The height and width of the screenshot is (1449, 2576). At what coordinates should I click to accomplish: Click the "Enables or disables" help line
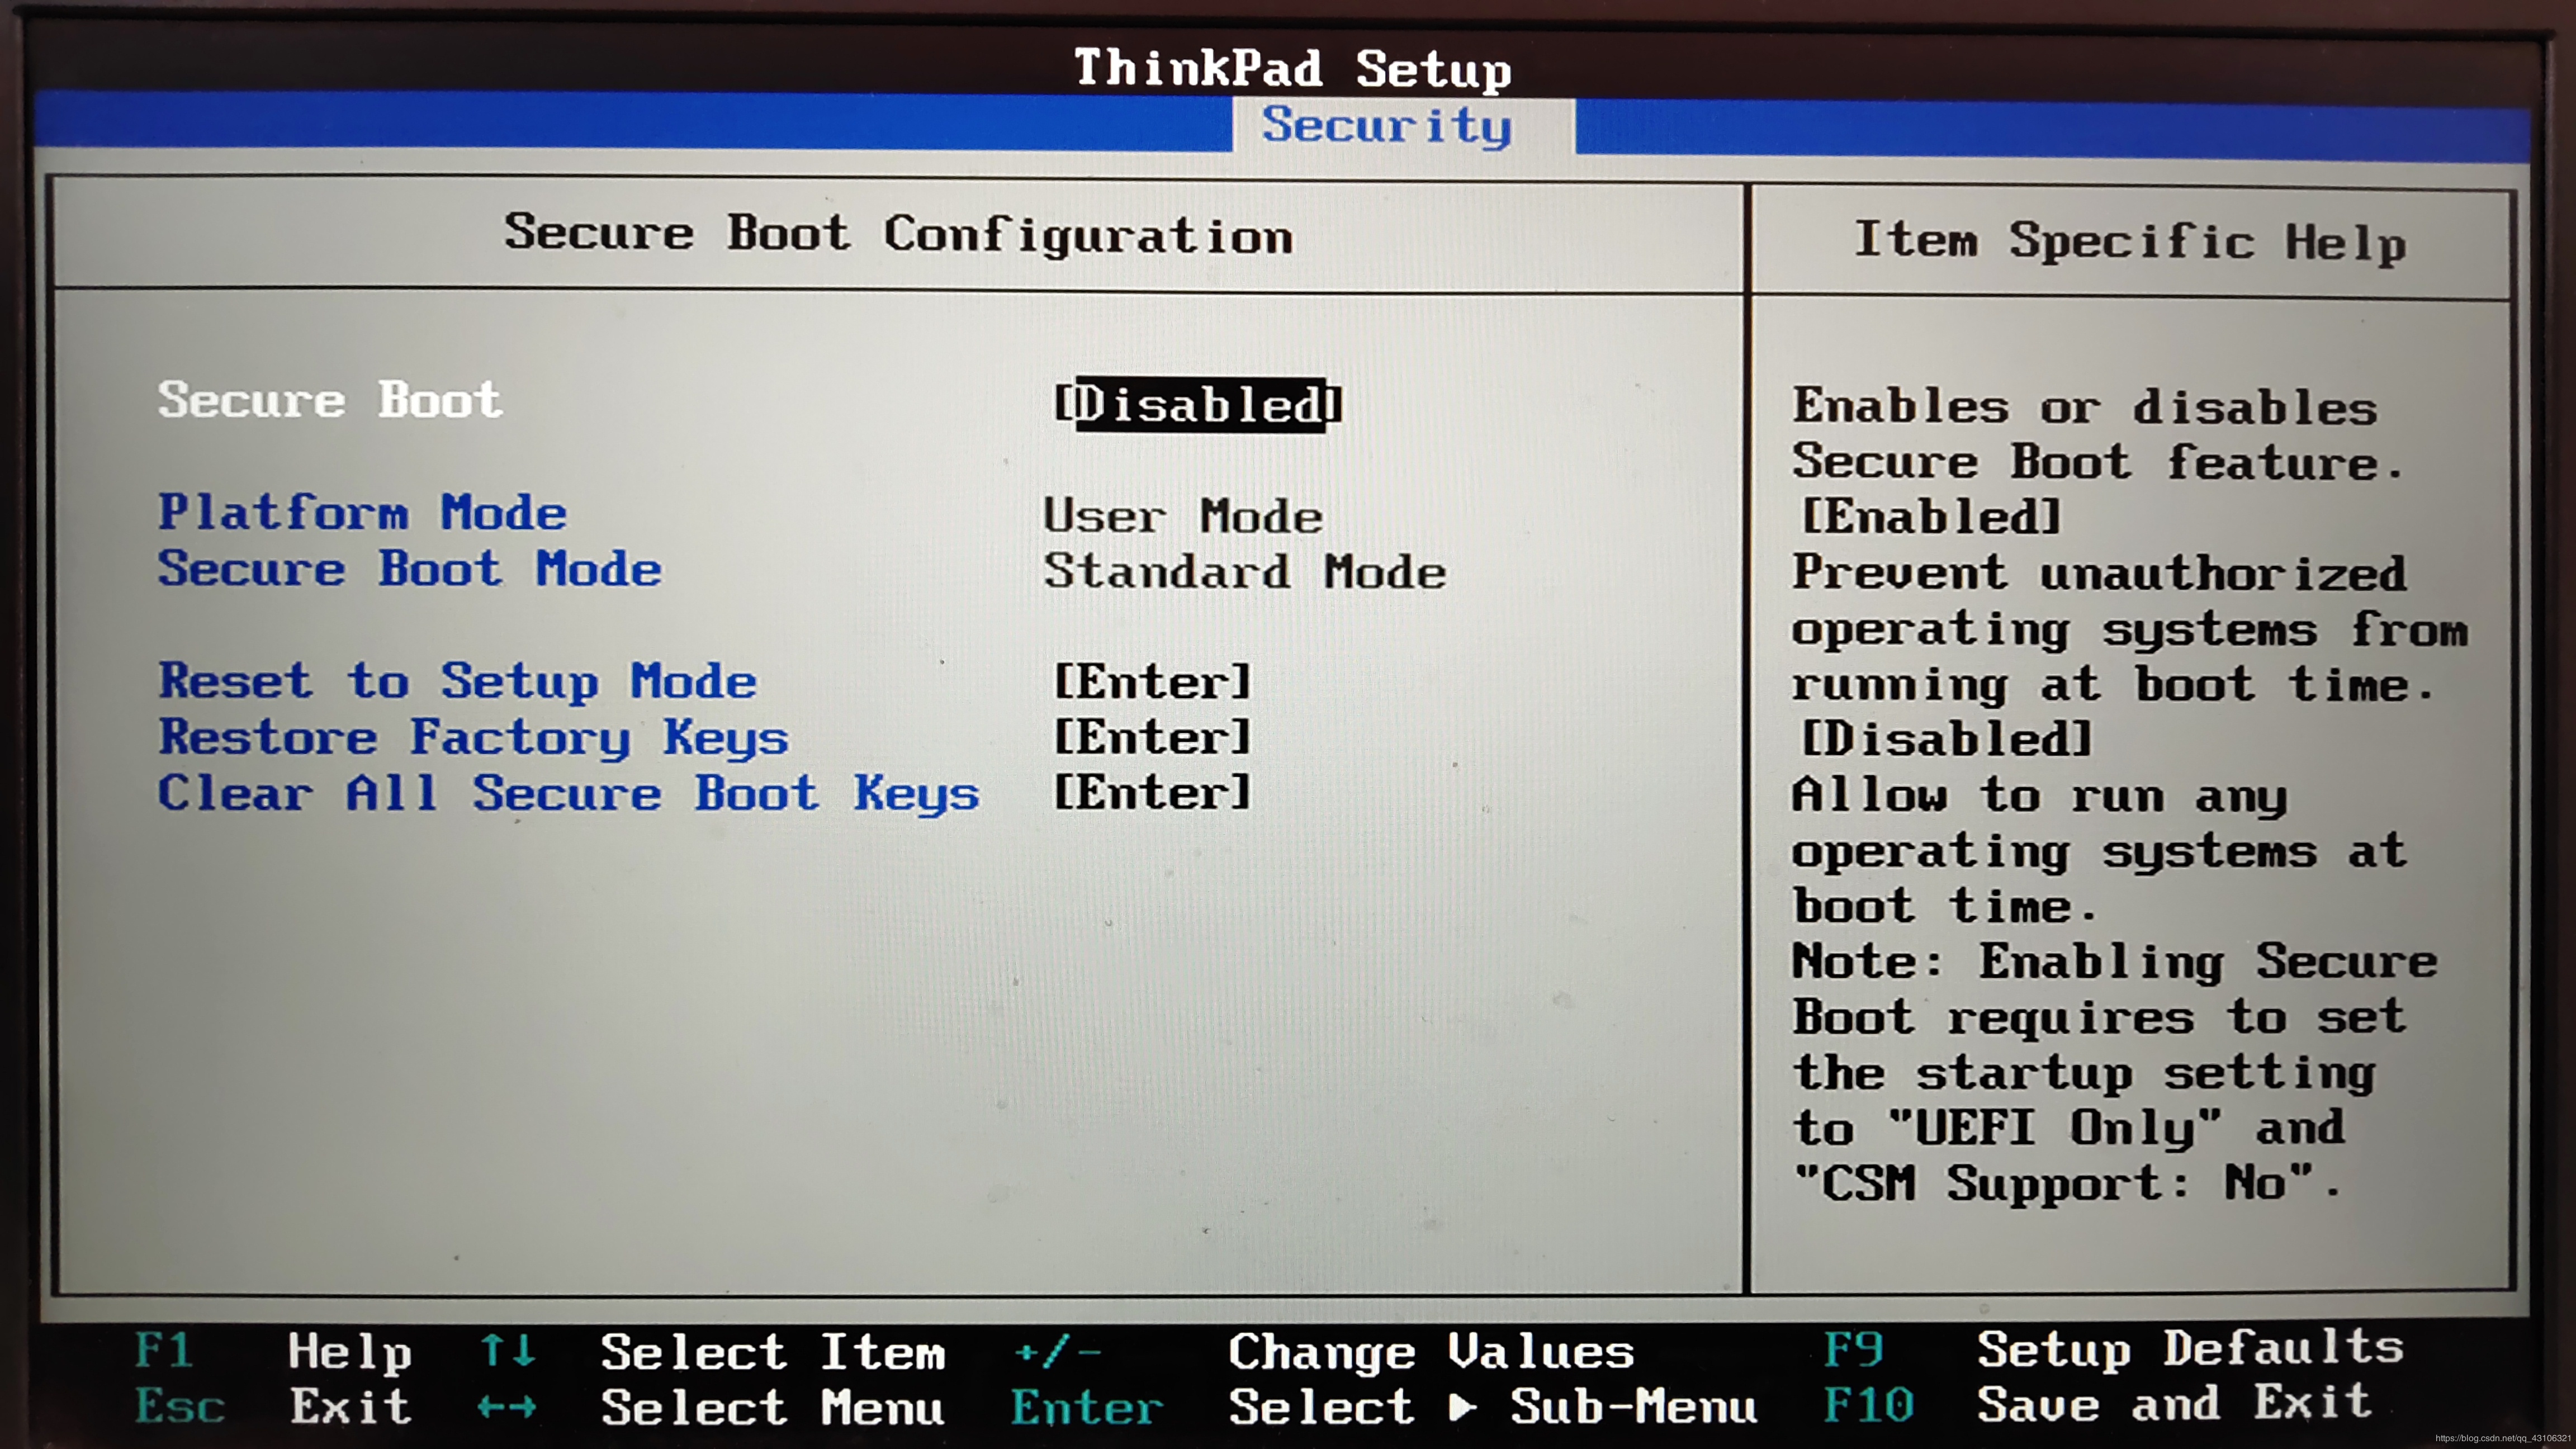2084,407
